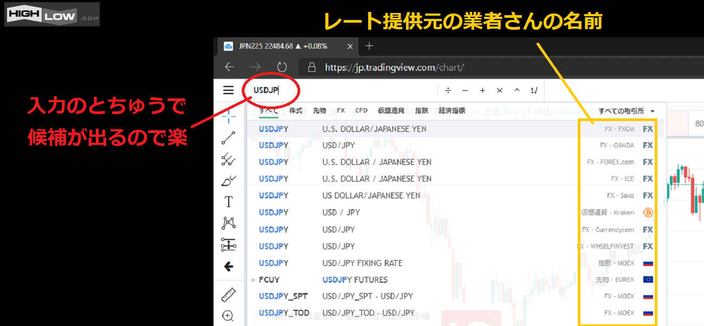Screen dimensions: 704x326
Task: Expand the FCUY futures row
Action: pos(254,280)
